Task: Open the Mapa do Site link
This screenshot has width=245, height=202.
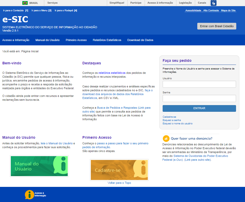Action: coord(228,11)
